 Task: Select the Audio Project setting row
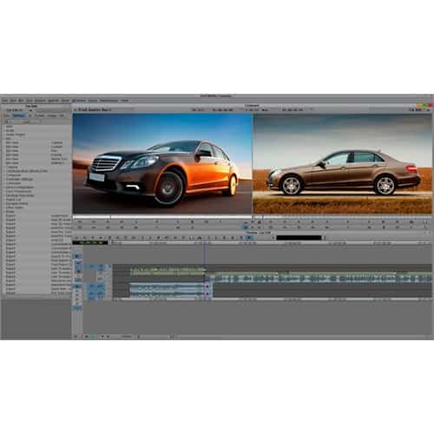pyautogui.click(x=37, y=135)
